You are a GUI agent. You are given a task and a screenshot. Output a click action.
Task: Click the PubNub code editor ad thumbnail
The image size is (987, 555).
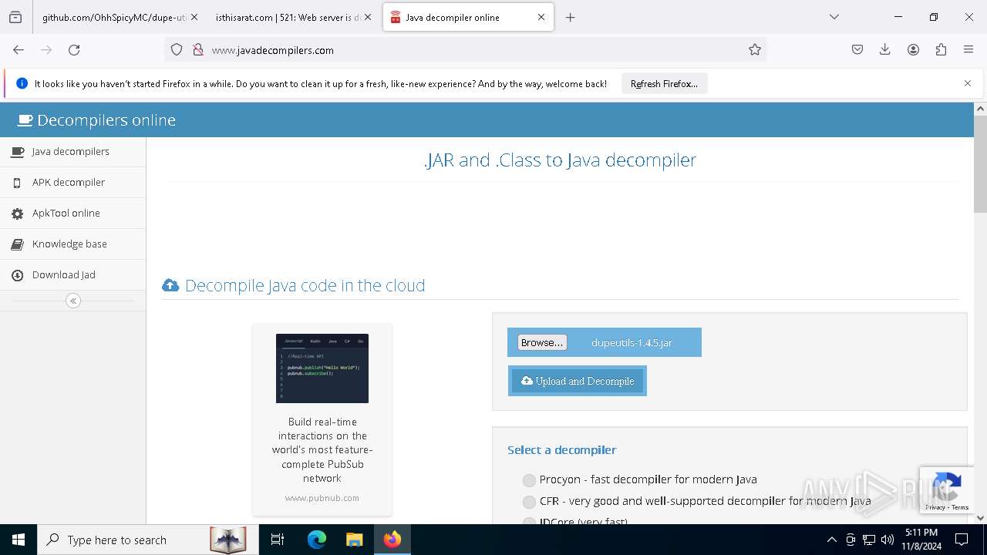pyautogui.click(x=322, y=368)
